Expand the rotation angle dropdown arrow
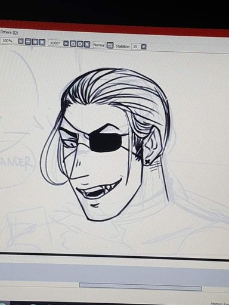The width and height of the screenshot is (229, 305). 66,43
